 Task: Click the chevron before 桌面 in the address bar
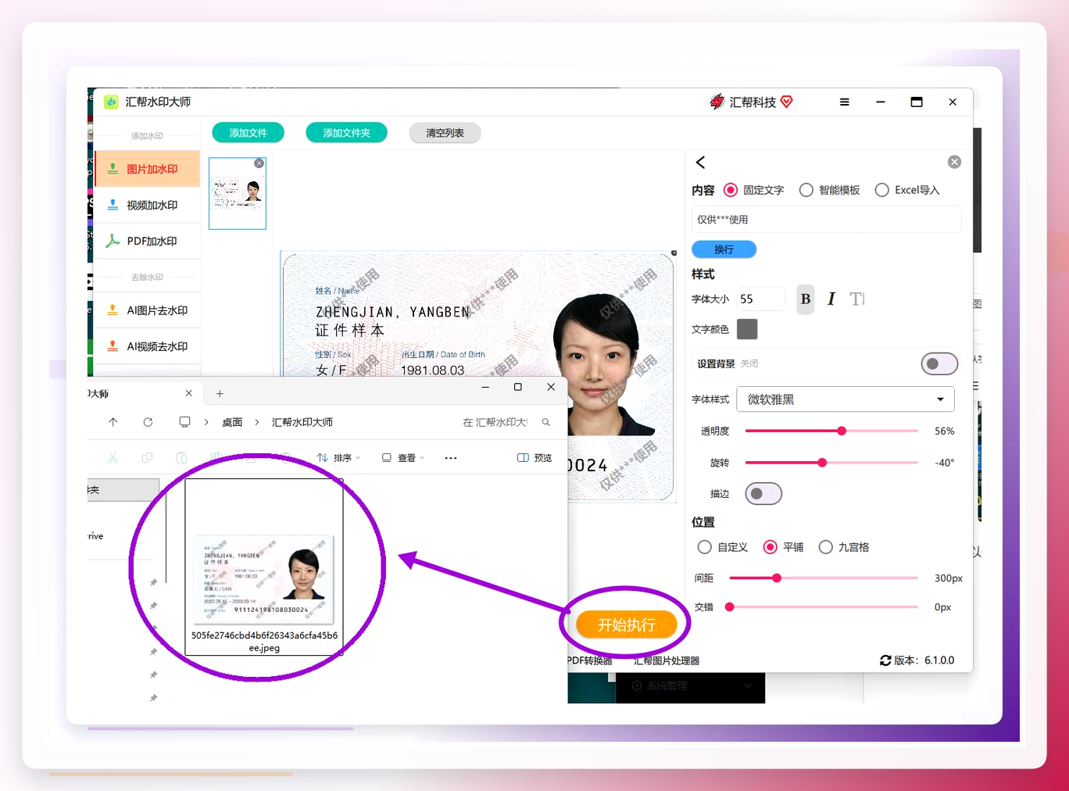(x=206, y=422)
